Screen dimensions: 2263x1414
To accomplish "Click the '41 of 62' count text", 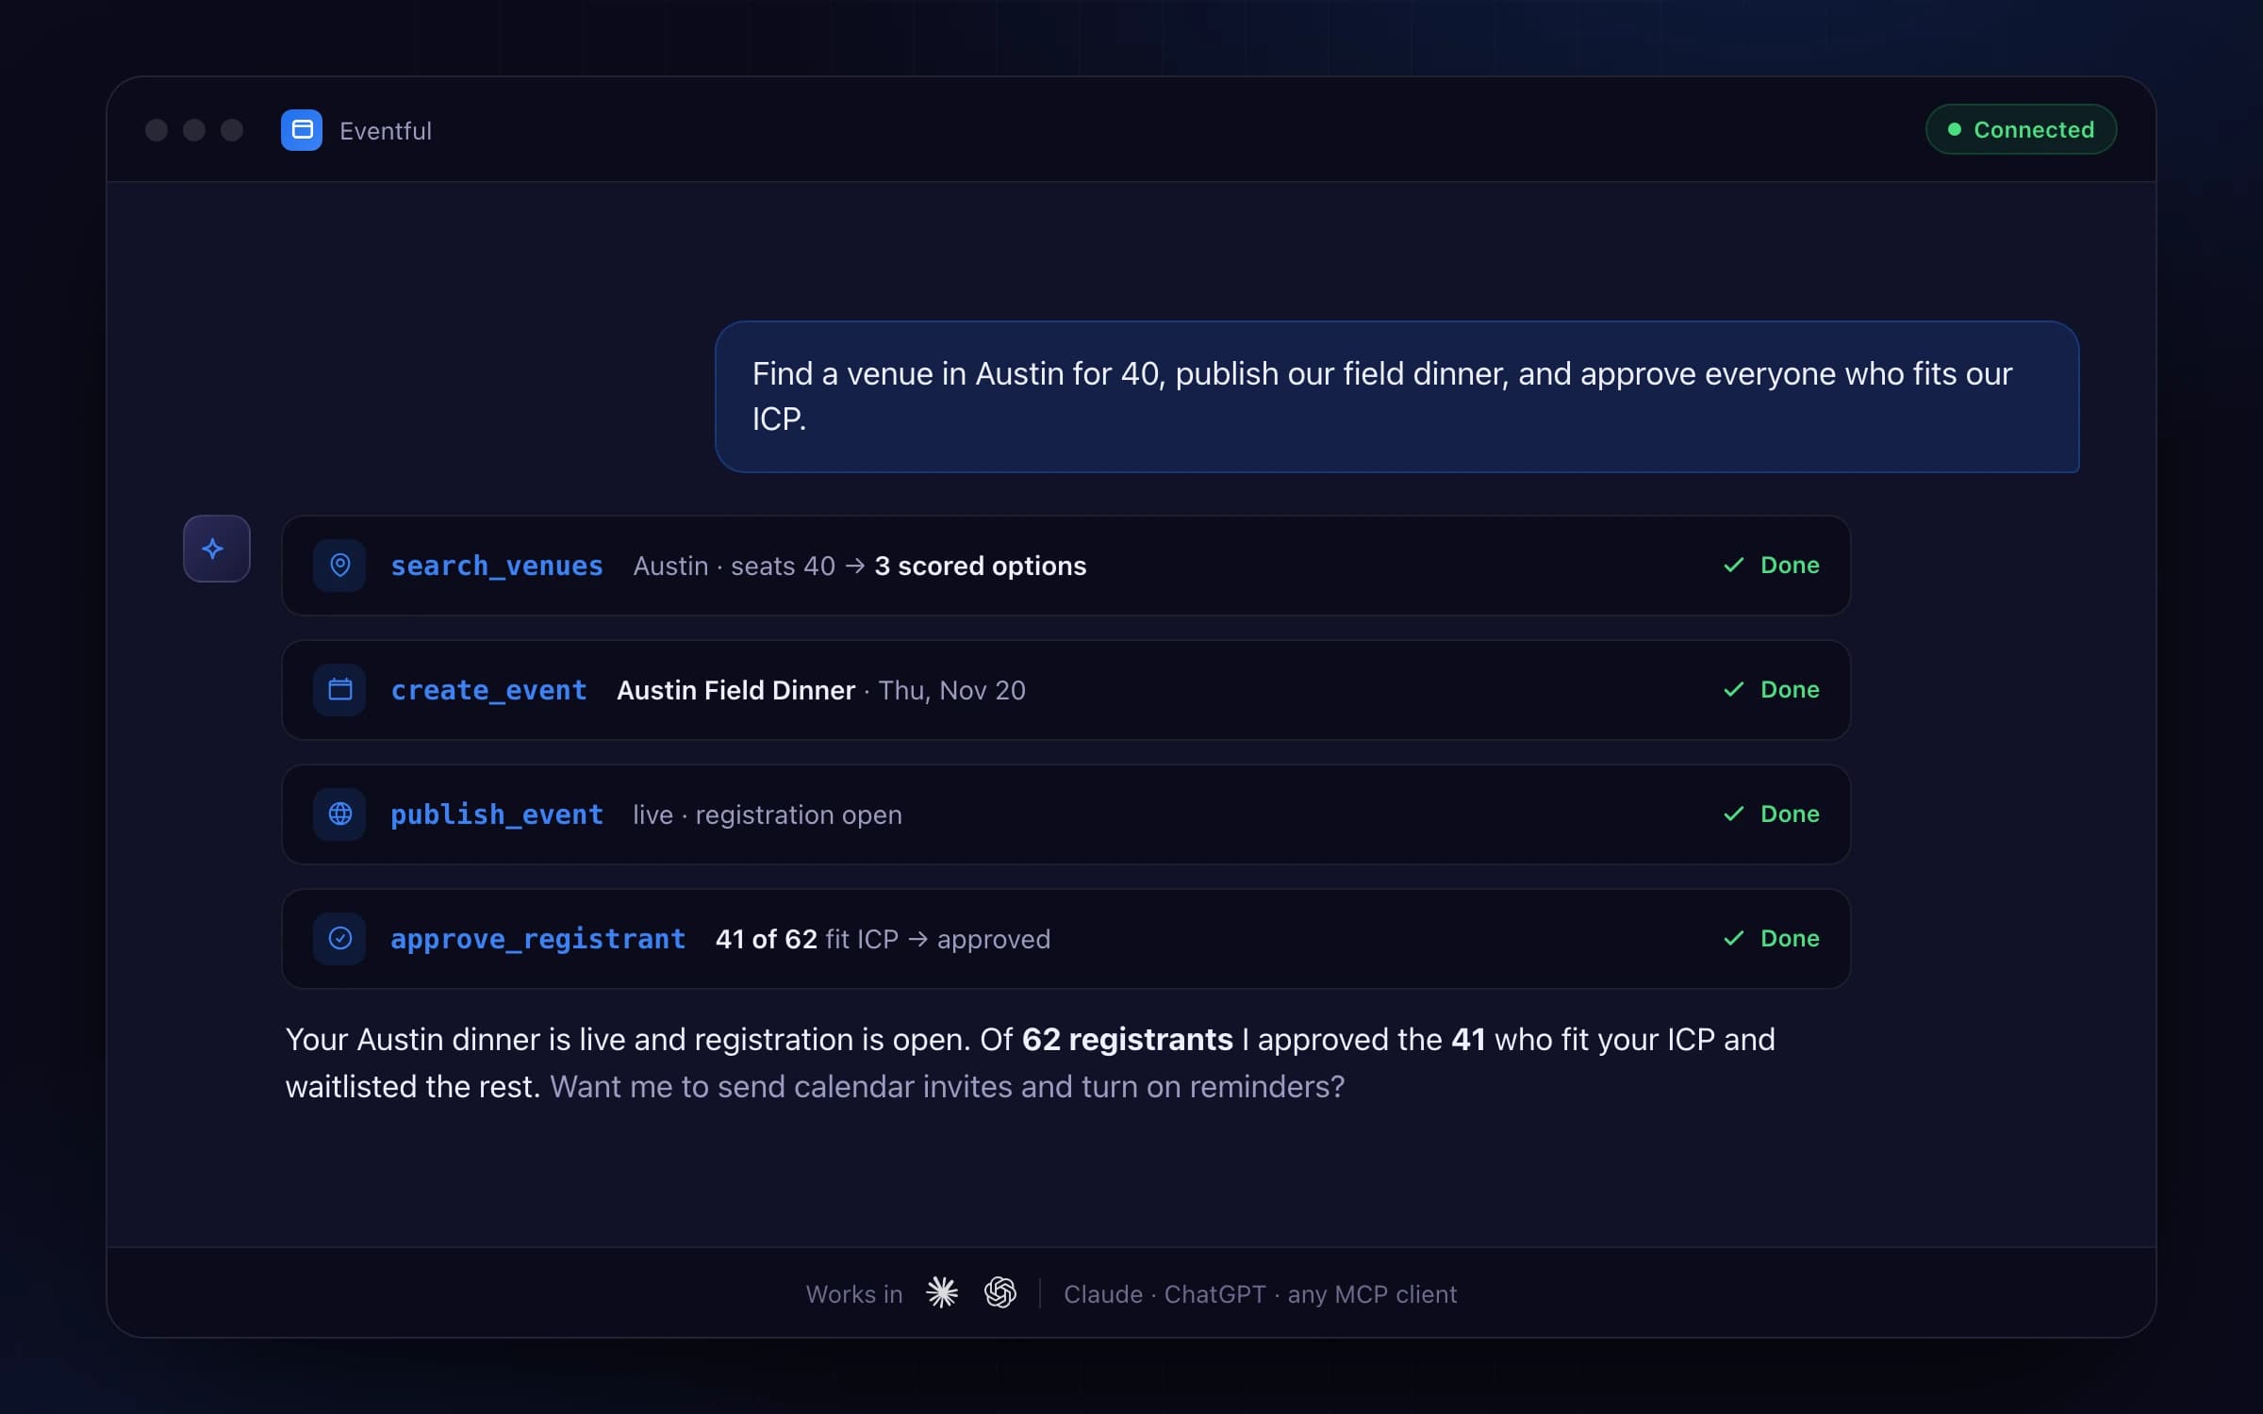I will pyautogui.click(x=767, y=939).
